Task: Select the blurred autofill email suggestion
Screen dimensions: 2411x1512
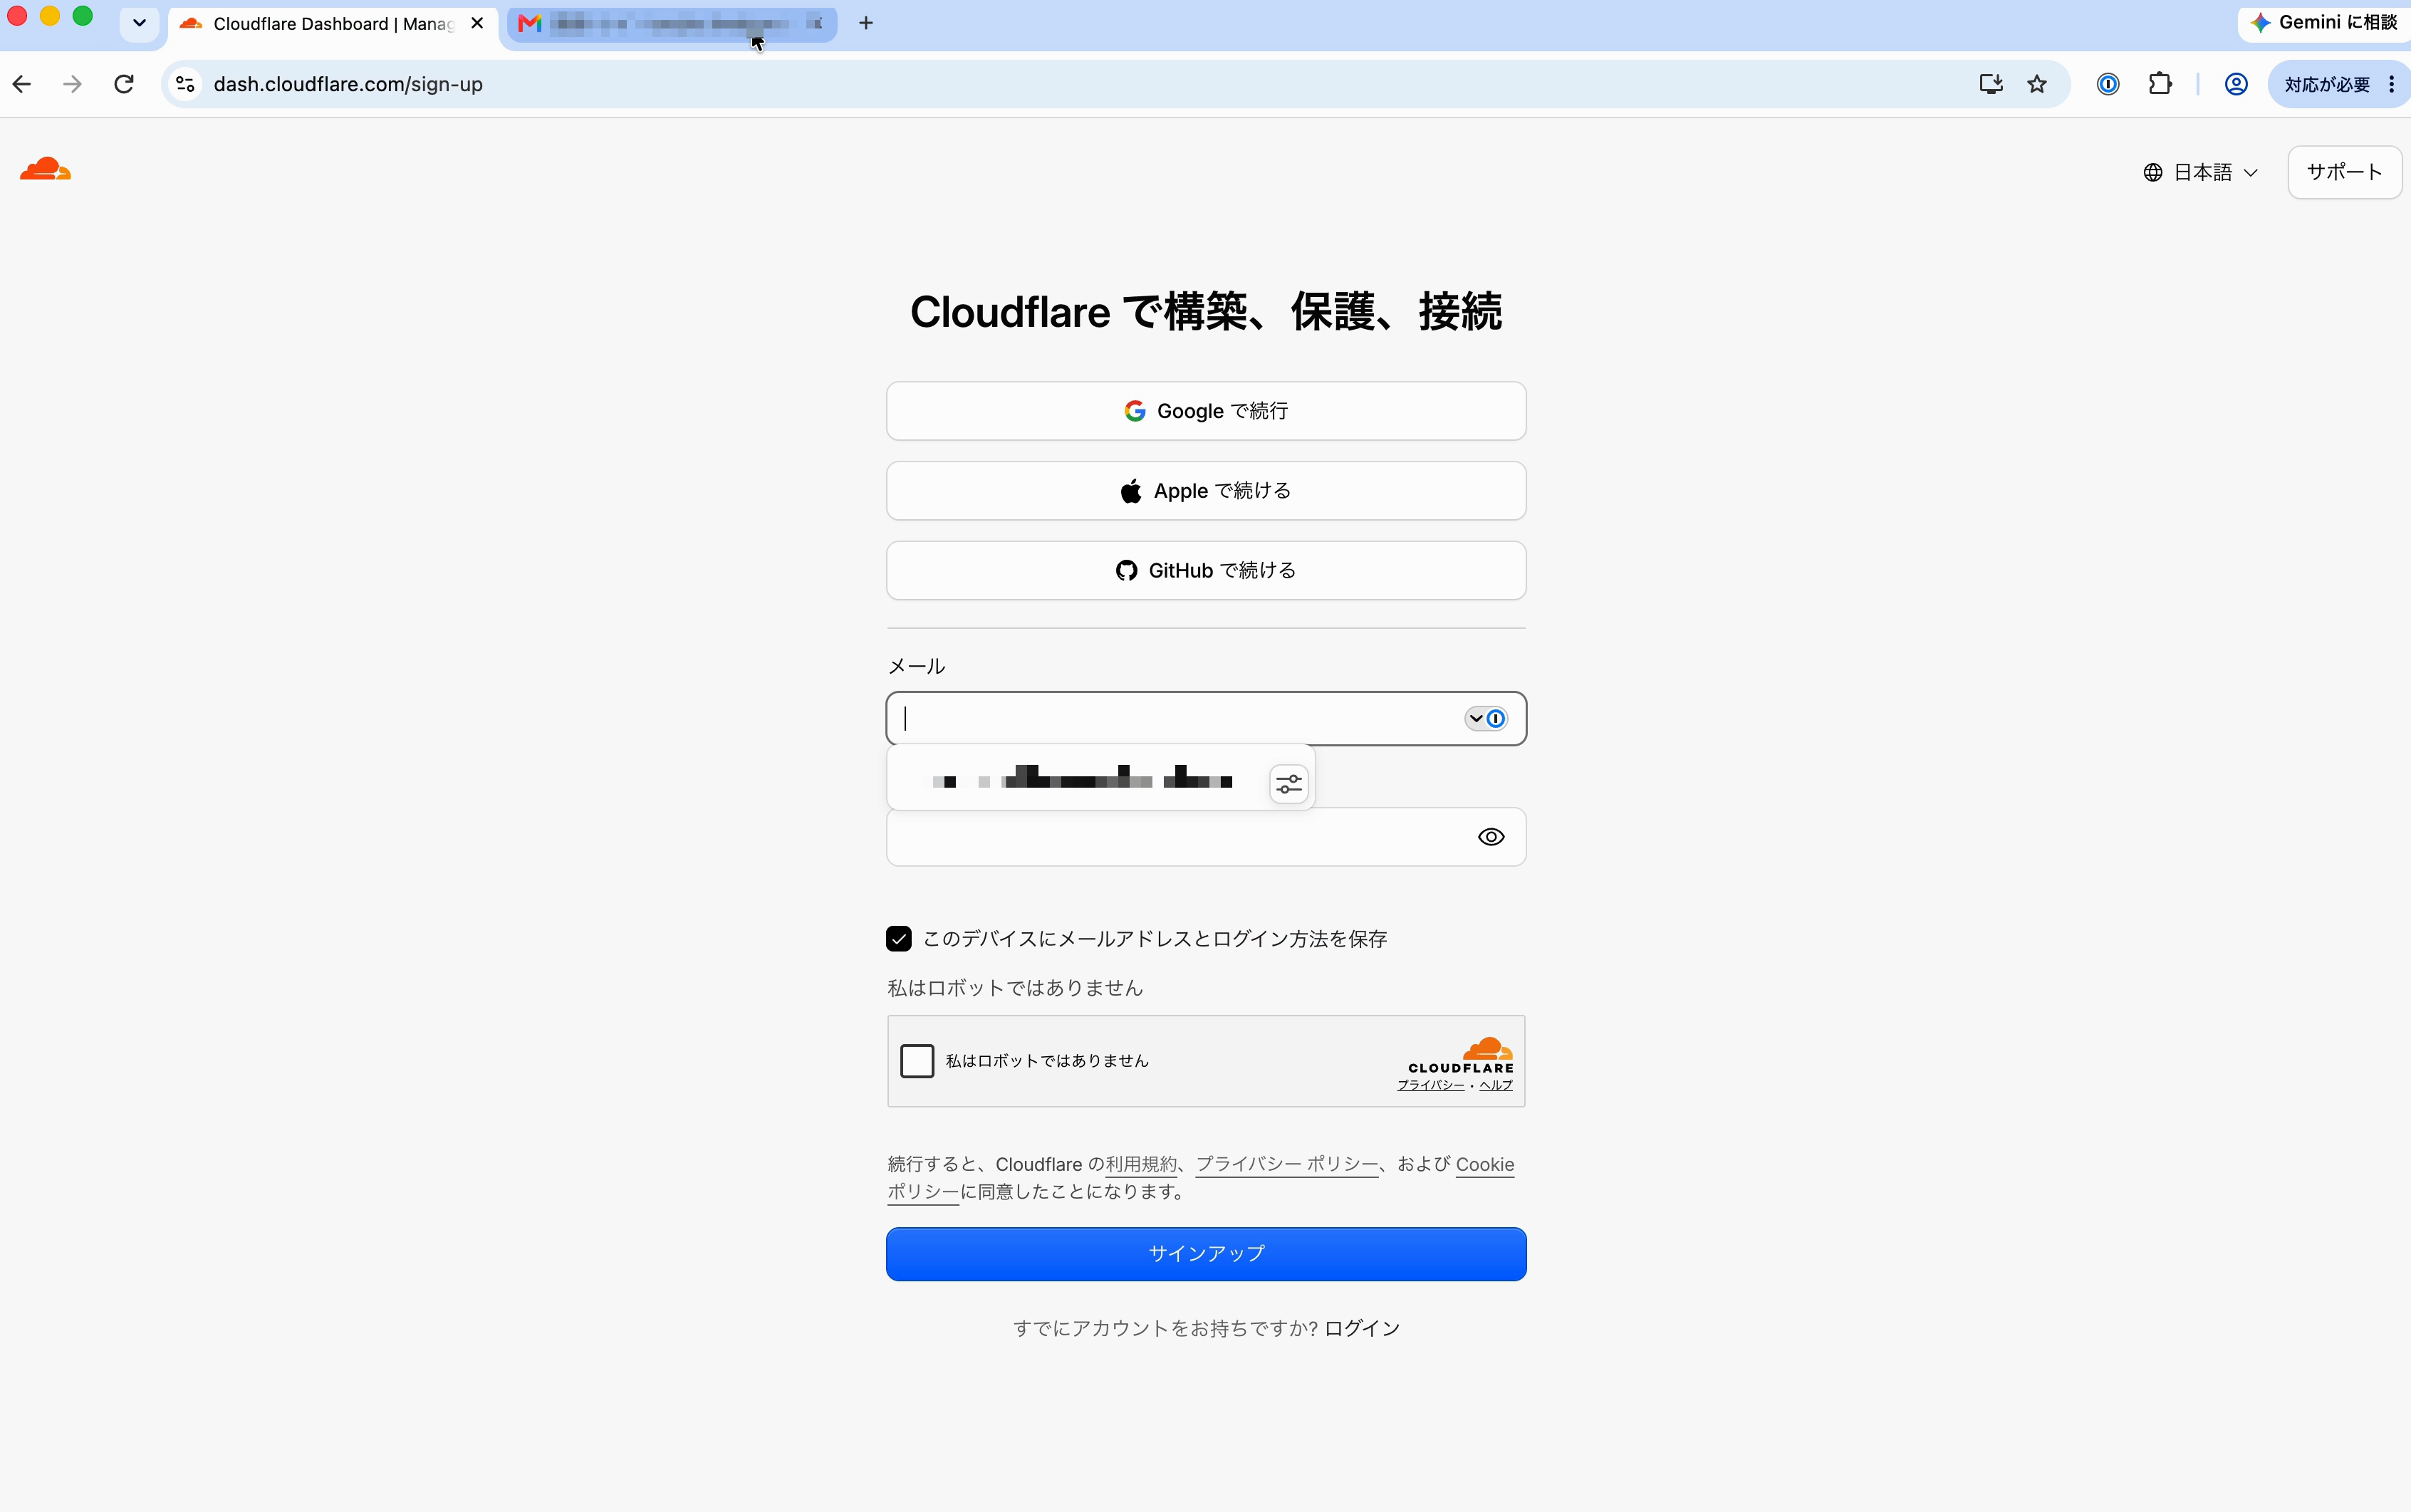Action: click(x=1082, y=778)
